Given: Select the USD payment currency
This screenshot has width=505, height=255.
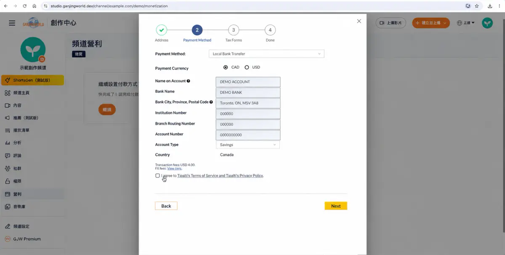Looking at the screenshot, I should 247,67.
